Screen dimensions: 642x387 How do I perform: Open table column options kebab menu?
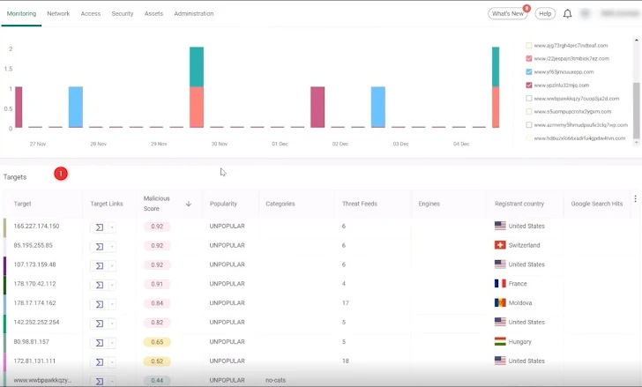[x=635, y=199]
